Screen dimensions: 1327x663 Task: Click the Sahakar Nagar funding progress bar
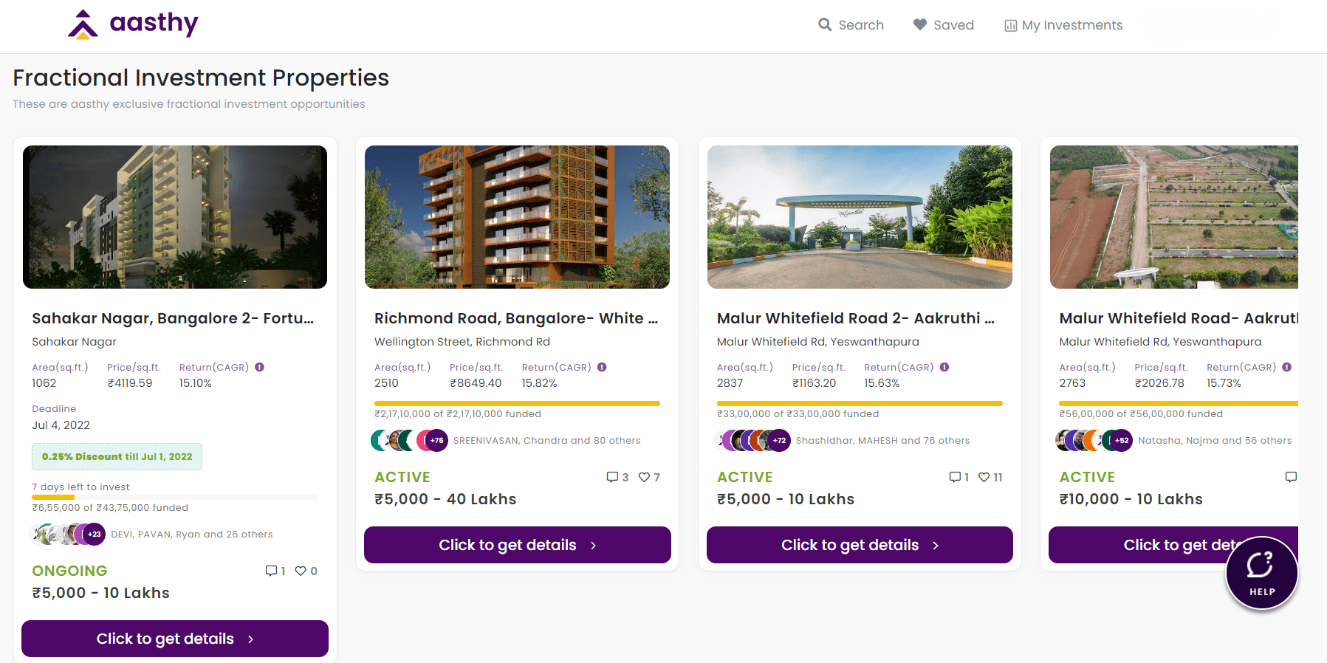click(x=175, y=498)
